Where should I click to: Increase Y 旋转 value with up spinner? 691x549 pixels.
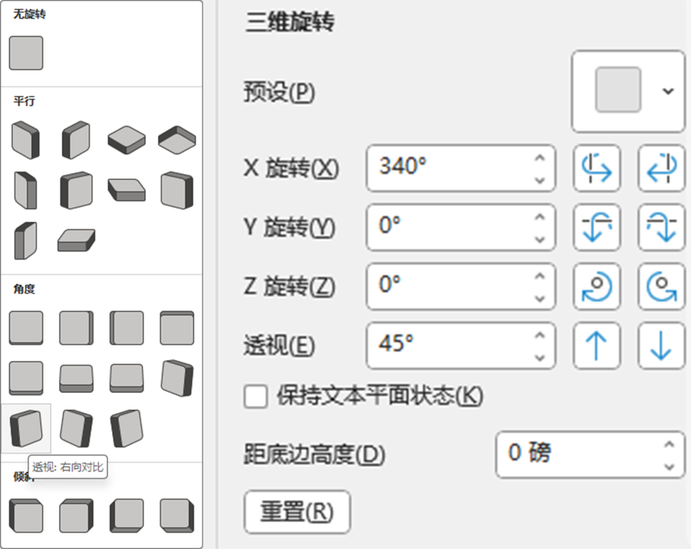540,217
